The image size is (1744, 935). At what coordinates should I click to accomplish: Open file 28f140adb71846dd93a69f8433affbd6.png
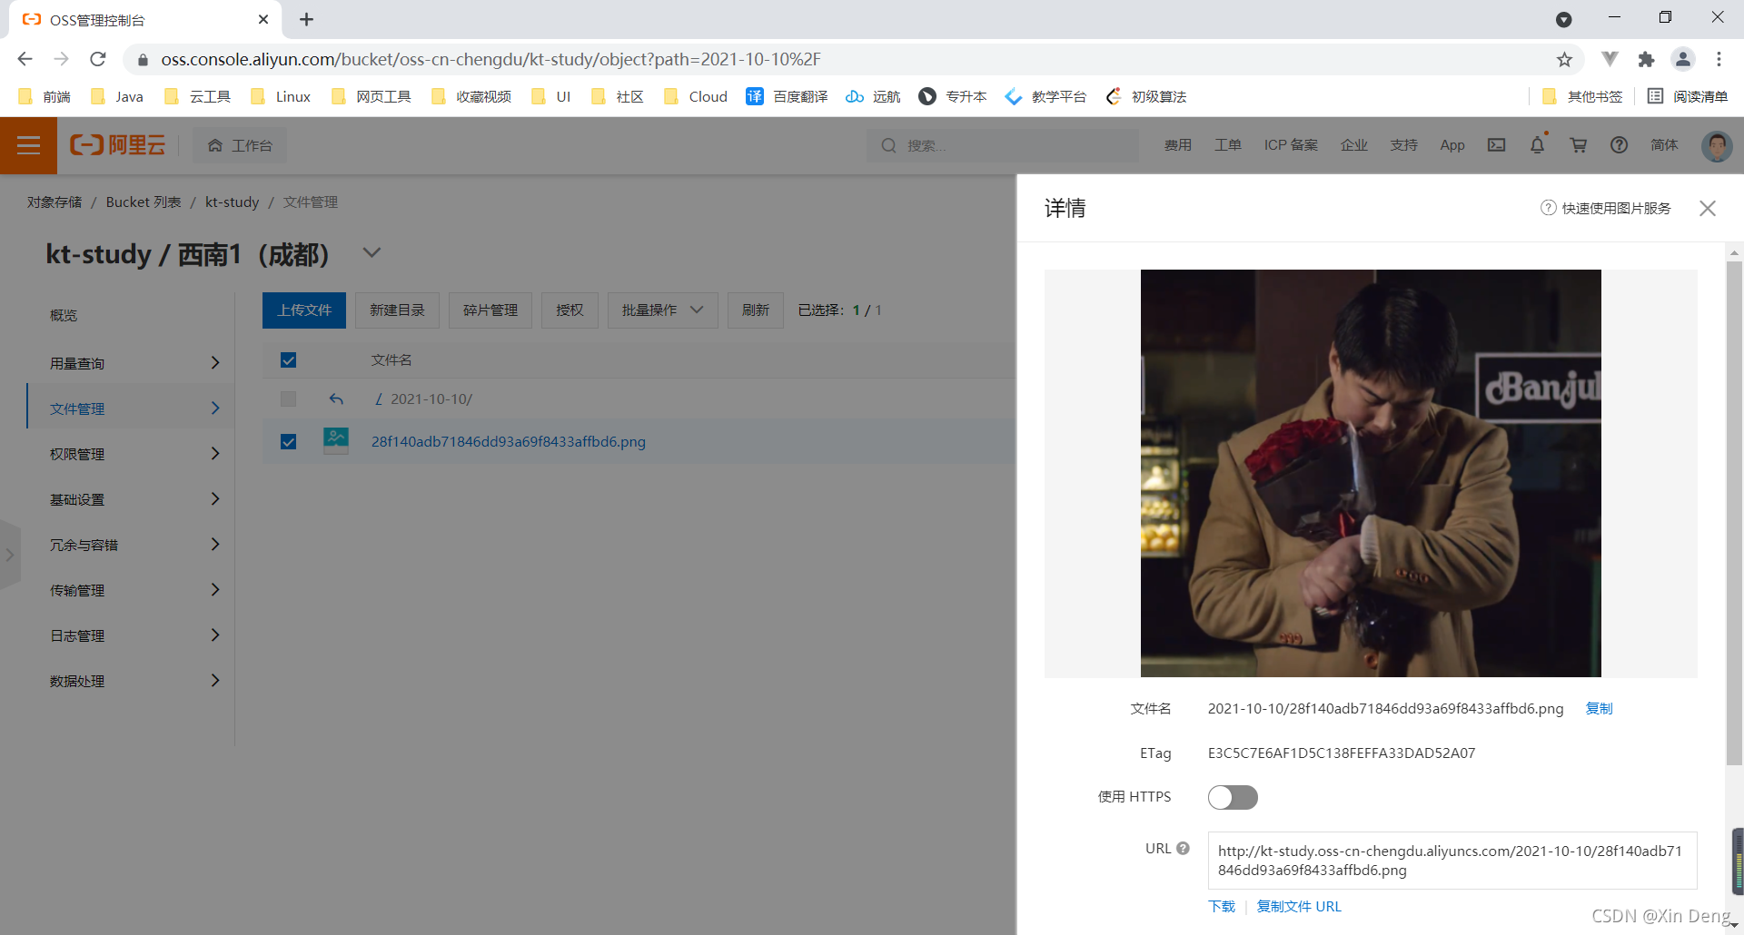point(508,442)
